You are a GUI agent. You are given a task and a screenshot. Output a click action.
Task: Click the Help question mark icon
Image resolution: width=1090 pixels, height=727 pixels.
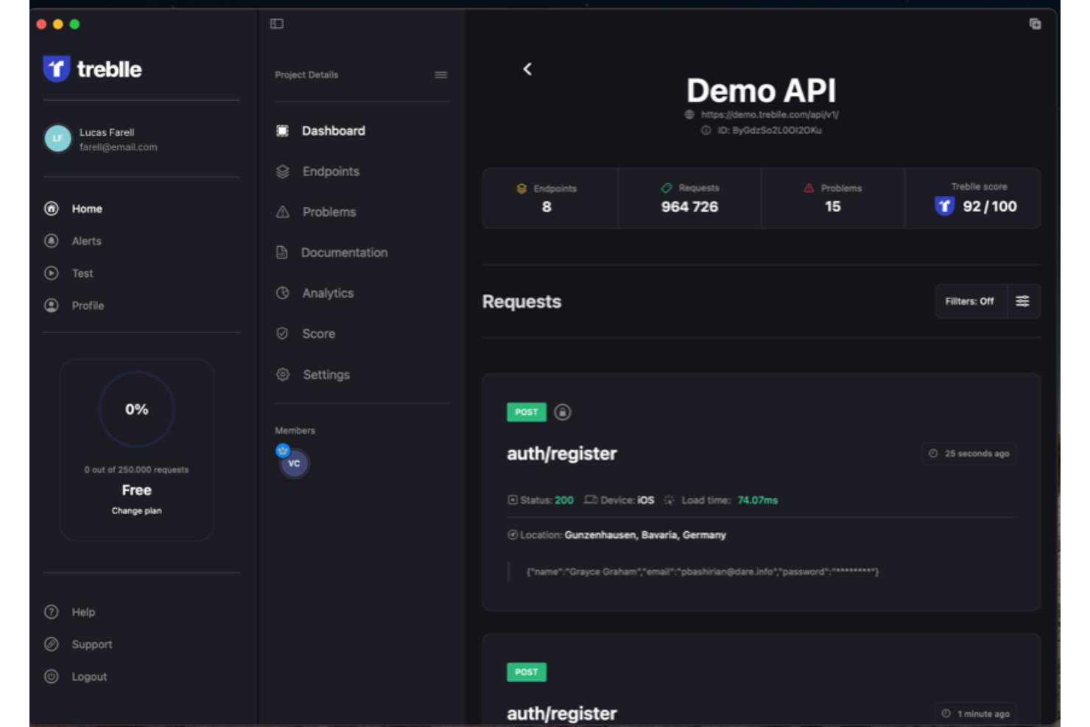point(52,611)
